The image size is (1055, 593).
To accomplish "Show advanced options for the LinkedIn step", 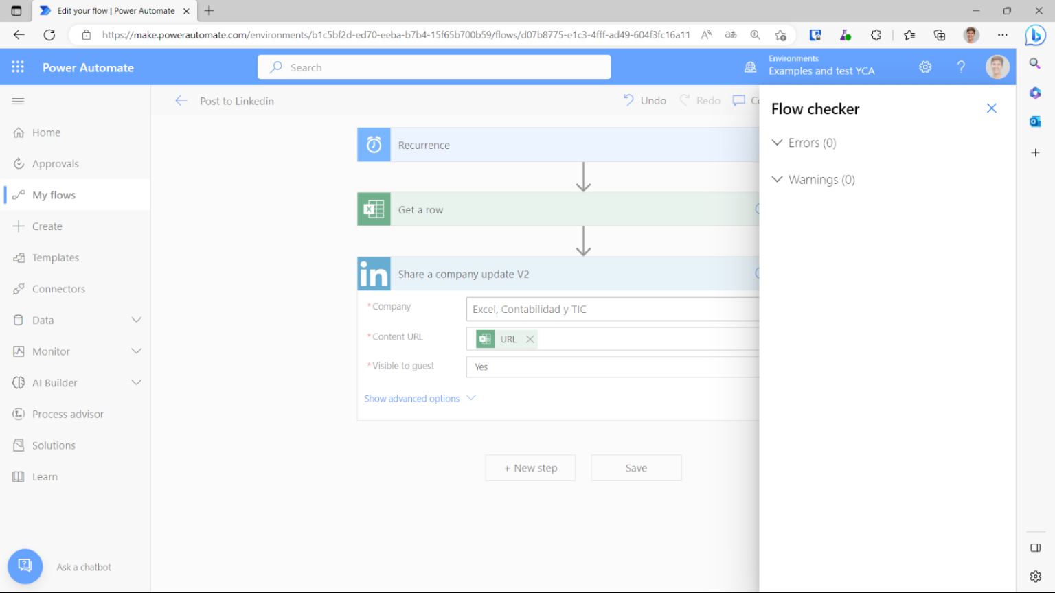I will click(x=420, y=399).
